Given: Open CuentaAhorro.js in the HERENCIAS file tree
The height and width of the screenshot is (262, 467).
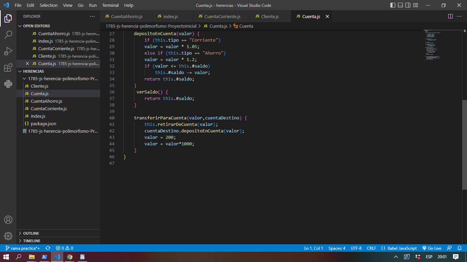Looking at the screenshot, I should tap(58, 101).
